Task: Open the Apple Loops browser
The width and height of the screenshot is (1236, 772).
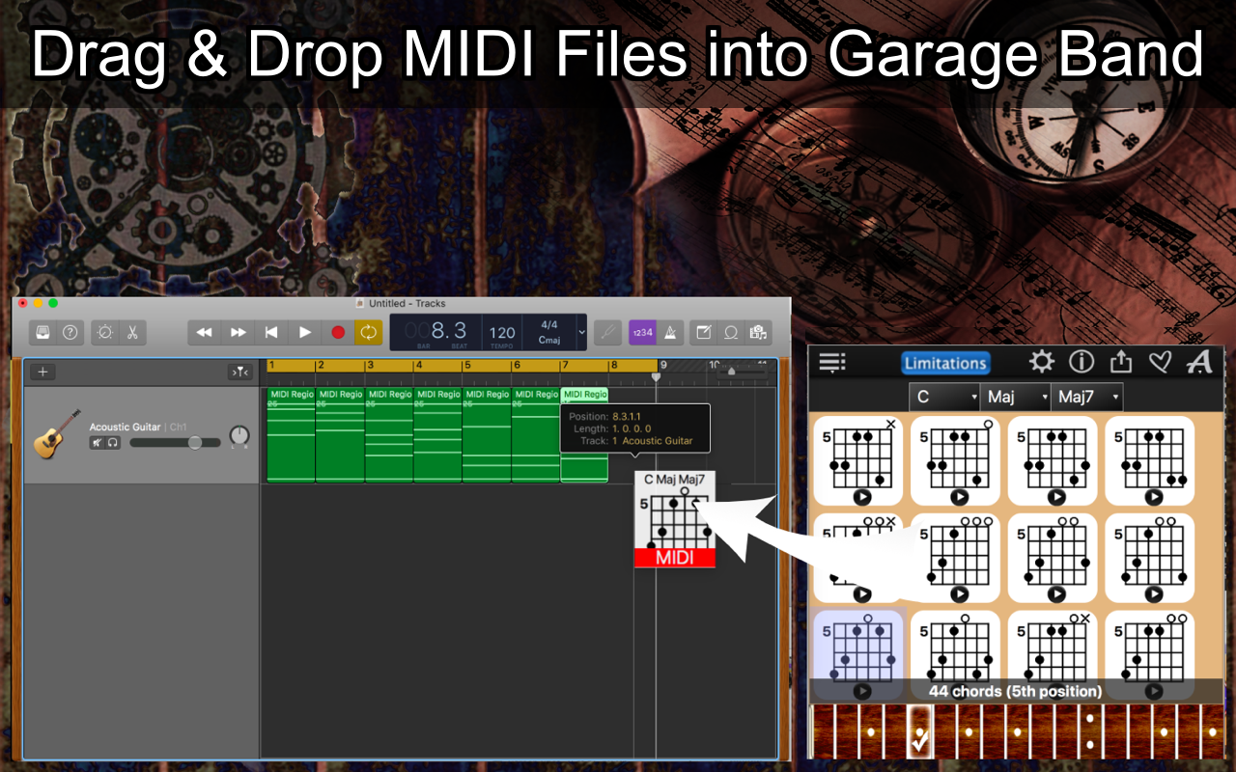Action: (x=731, y=332)
